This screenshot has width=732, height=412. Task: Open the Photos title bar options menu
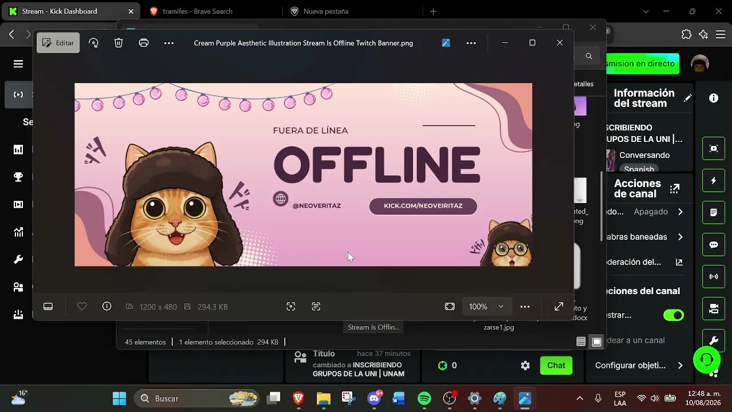click(471, 43)
